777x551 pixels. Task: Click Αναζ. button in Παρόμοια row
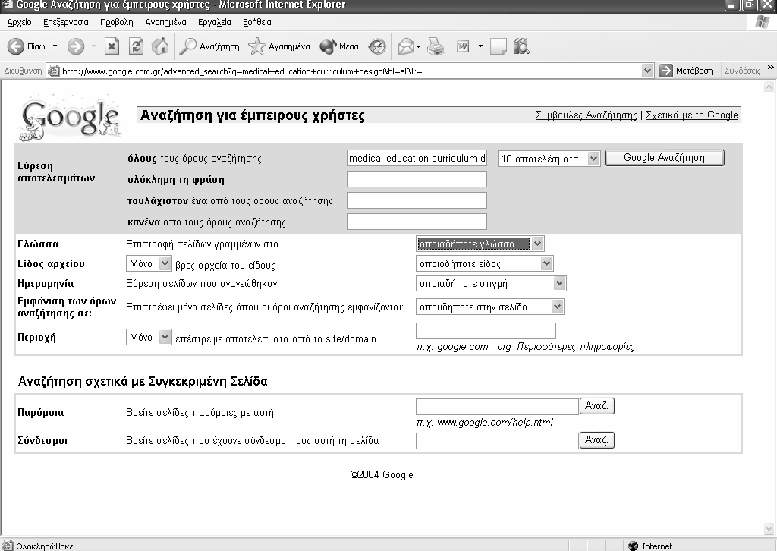[x=597, y=406]
